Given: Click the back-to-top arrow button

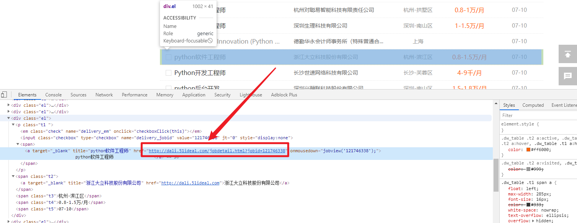Looking at the screenshot, I should coord(568,54).
